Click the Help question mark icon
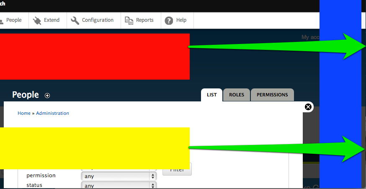 pyautogui.click(x=169, y=21)
